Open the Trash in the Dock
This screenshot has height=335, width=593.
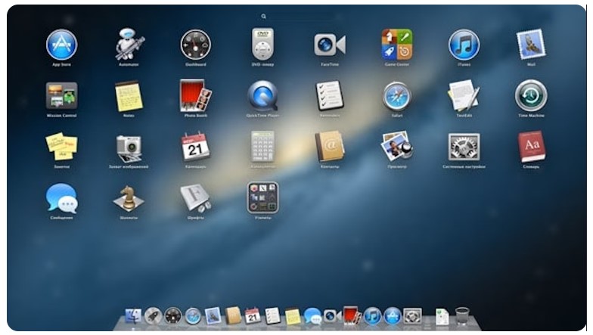coord(462,316)
